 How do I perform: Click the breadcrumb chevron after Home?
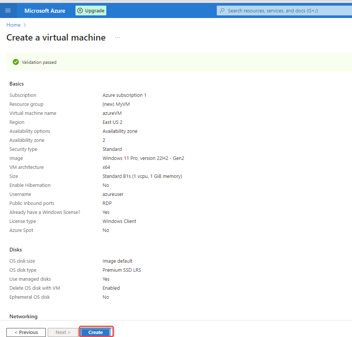coord(24,25)
